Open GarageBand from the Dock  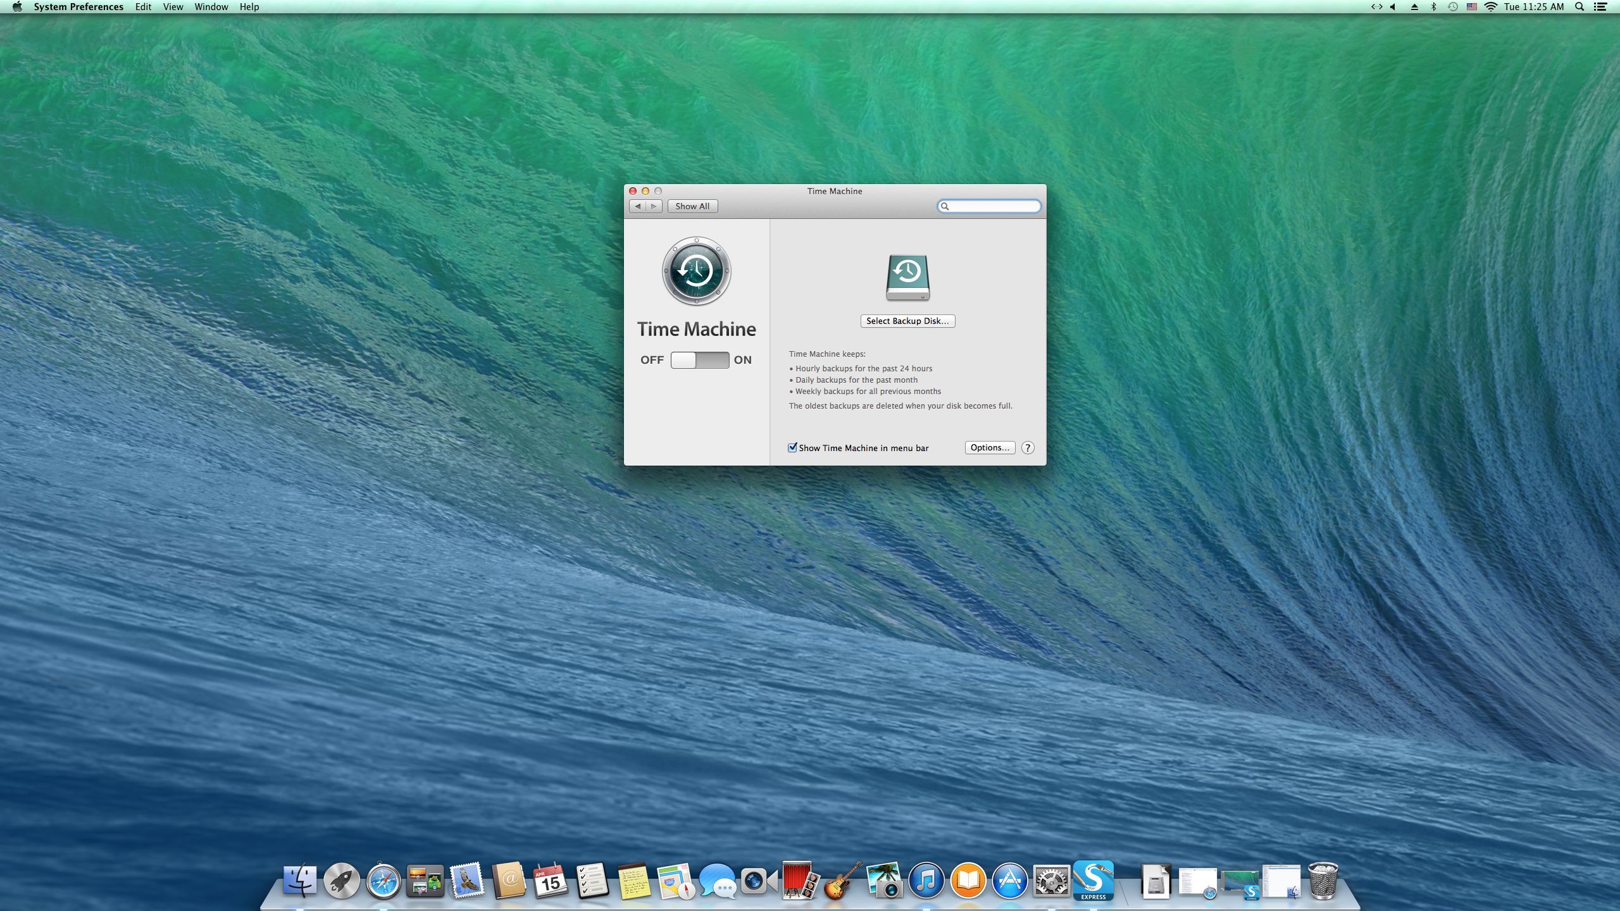[x=843, y=880]
